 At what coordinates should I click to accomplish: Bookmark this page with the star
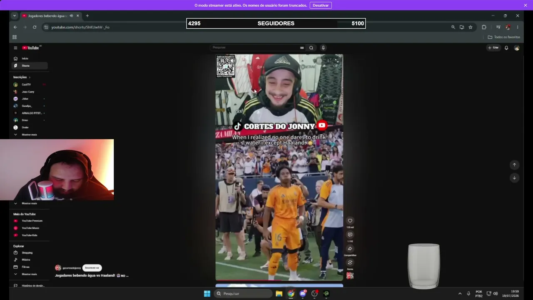pyautogui.click(x=471, y=27)
